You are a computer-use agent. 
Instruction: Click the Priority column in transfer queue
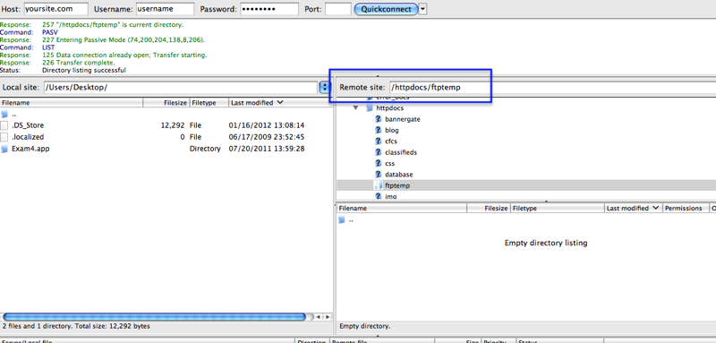coord(498,341)
